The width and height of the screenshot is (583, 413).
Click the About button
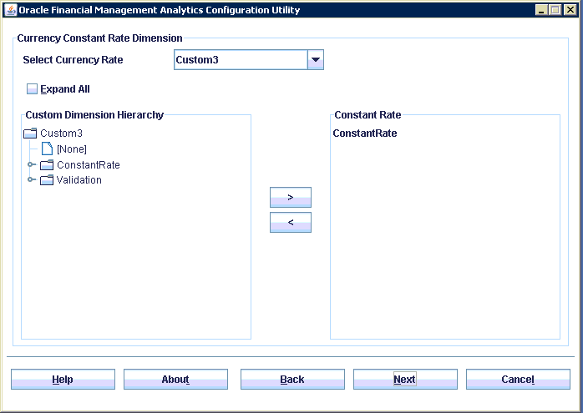point(175,379)
